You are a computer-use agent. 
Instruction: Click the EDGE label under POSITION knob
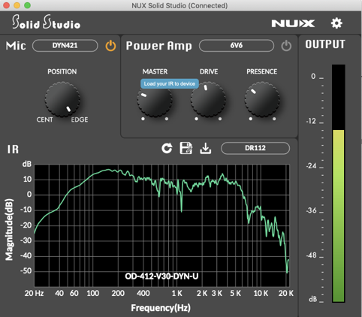tap(80, 119)
